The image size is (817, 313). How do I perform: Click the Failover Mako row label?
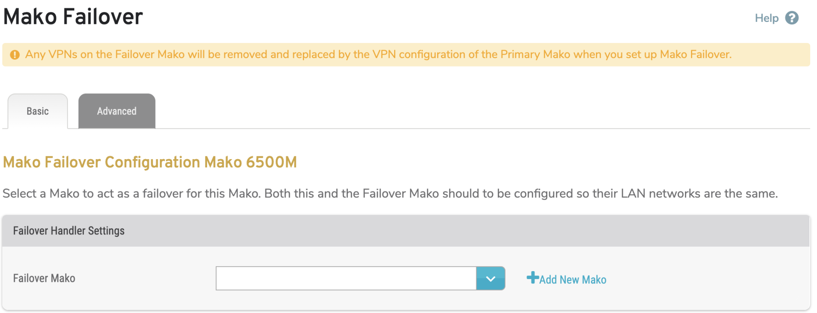pos(44,278)
